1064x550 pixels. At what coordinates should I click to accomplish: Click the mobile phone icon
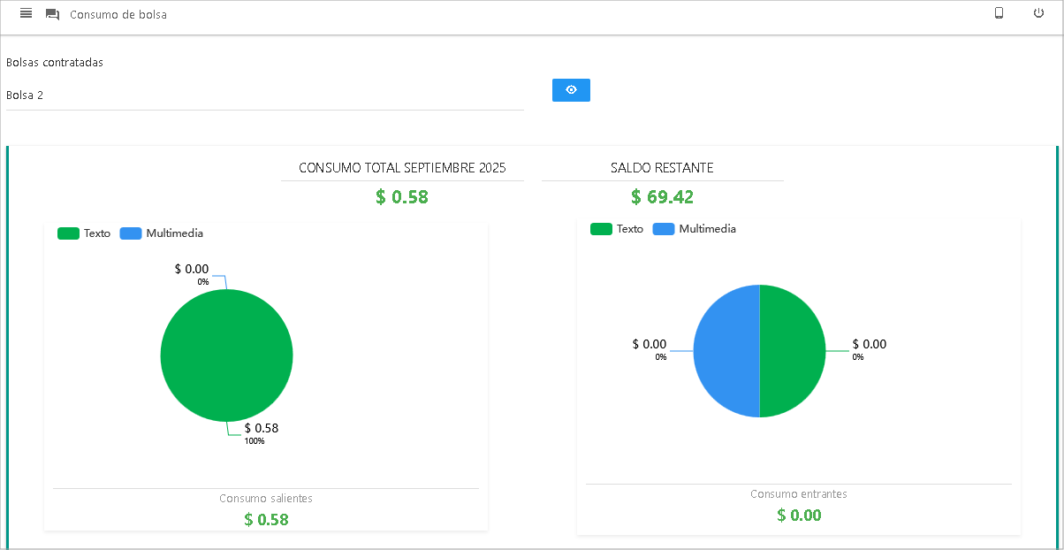click(x=999, y=13)
